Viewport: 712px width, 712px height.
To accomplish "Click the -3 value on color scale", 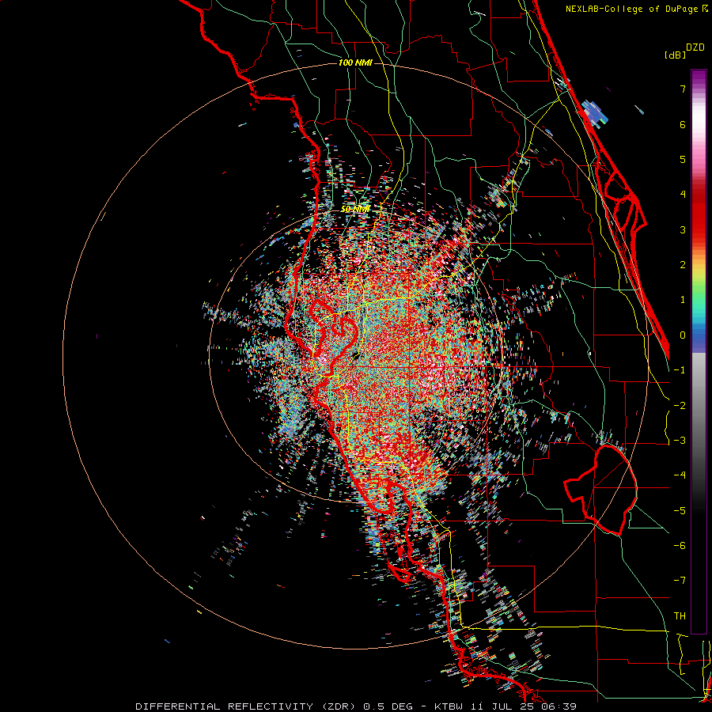I will pos(680,441).
